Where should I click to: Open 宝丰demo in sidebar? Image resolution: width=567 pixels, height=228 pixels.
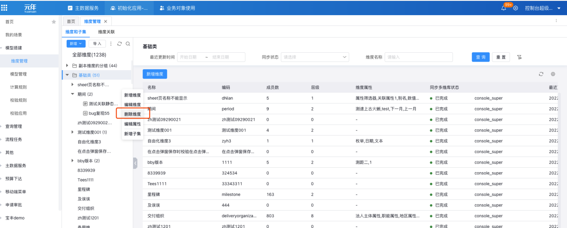tap(15, 218)
